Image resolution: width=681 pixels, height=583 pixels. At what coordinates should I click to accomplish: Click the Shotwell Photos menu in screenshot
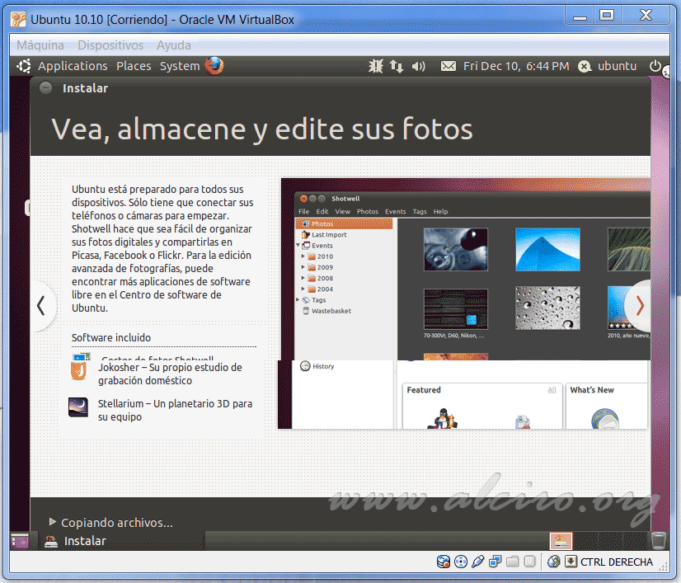368,212
